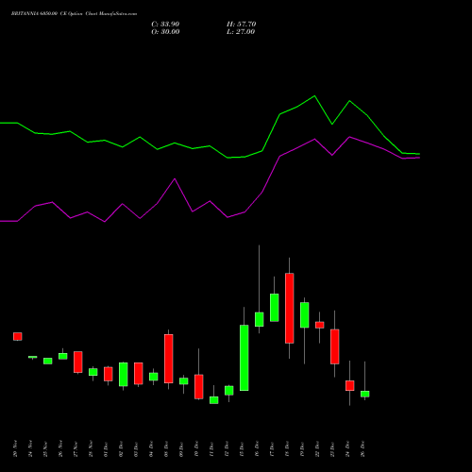Viewport: 472px width, 472px height.
Task: Click the 17 Dec date label
Action: coord(272,449)
